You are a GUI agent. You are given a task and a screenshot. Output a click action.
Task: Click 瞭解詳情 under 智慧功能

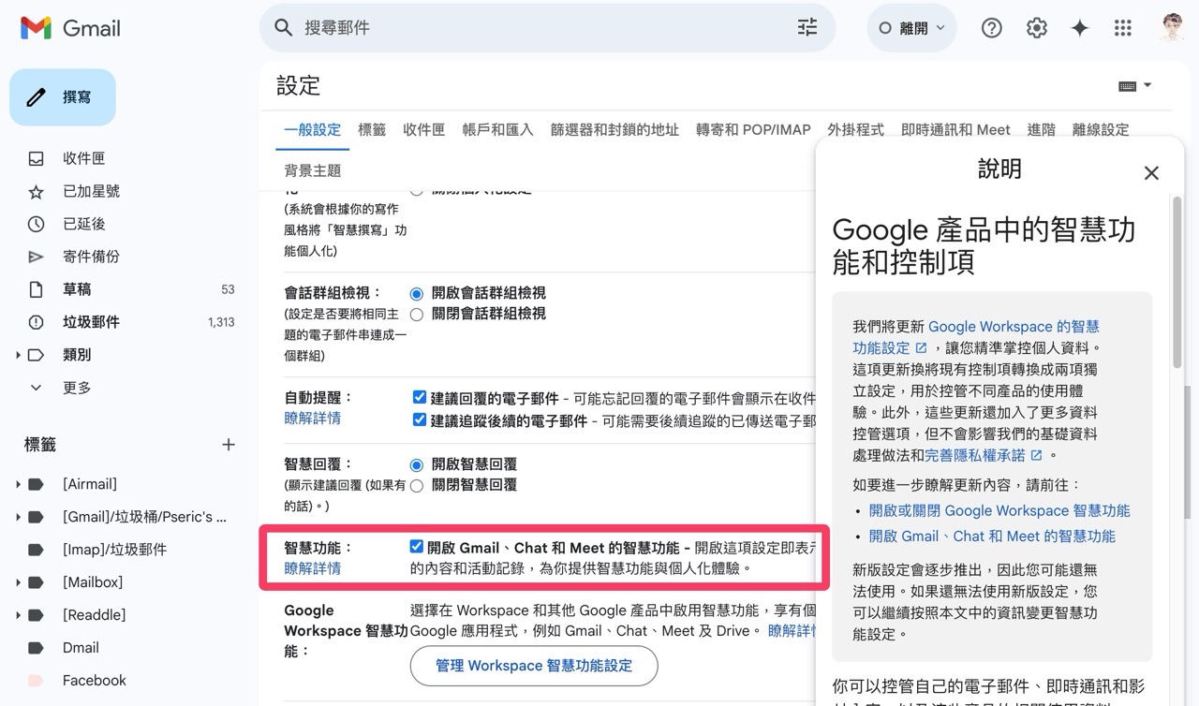[312, 568]
